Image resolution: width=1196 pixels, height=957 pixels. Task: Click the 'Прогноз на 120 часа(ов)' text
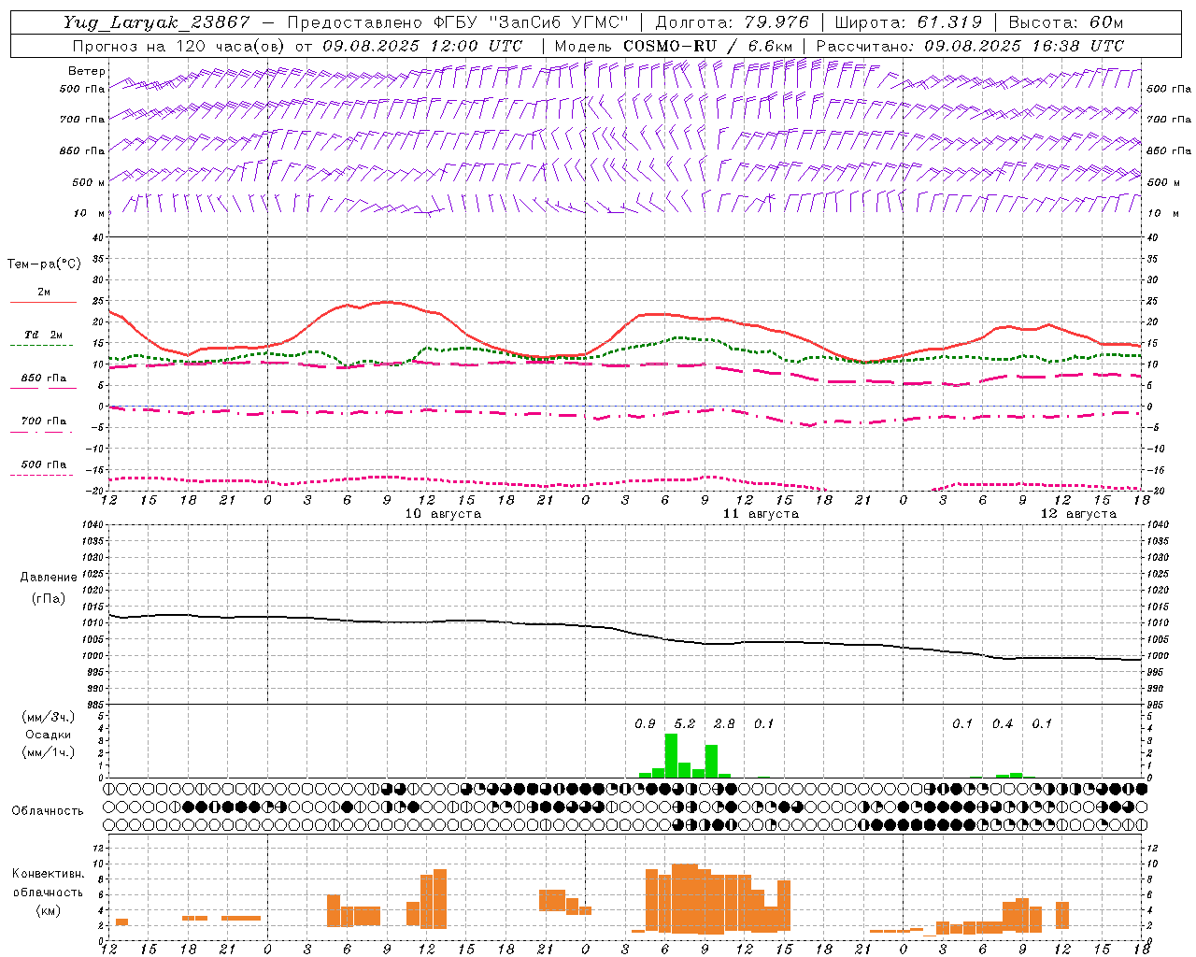tap(178, 46)
